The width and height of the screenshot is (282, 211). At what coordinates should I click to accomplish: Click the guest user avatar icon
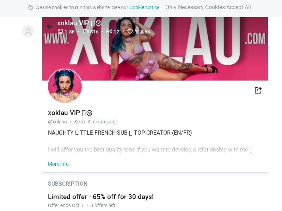click(x=28, y=31)
